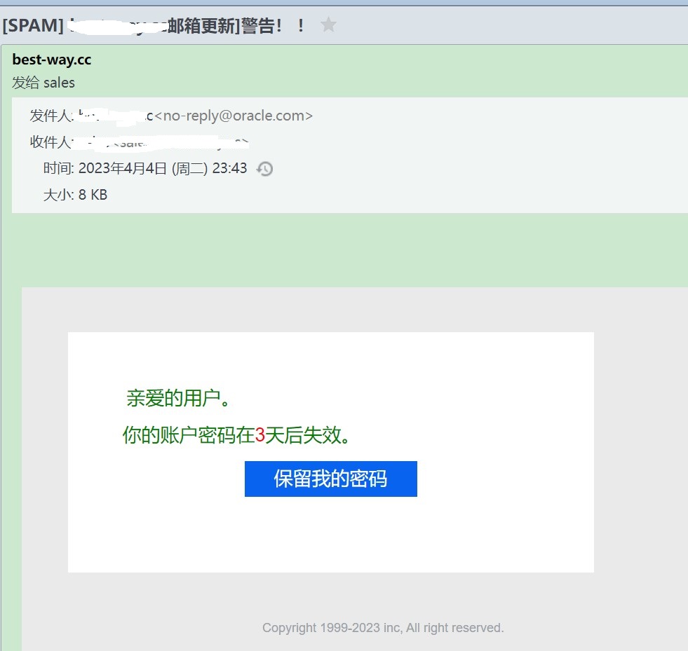Click the clock history icon beside the time
Image resolution: width=688 pixels, height=651 pixels.
click(x=264, y=169)
